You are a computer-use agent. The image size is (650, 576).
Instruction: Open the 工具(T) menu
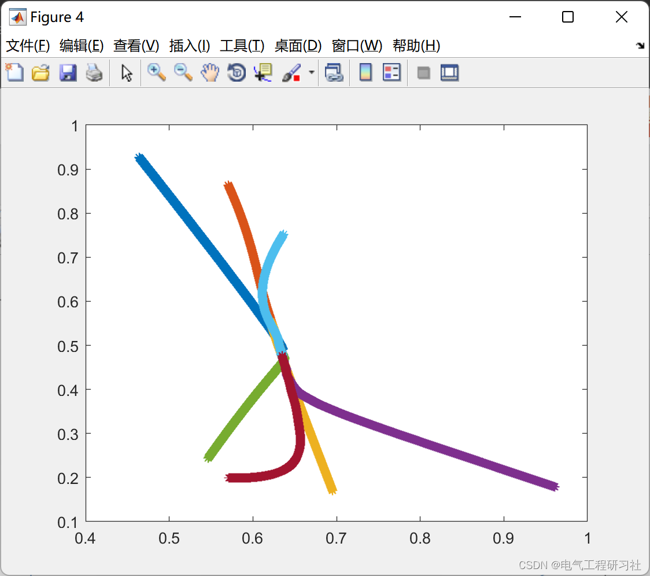point(242,46)
